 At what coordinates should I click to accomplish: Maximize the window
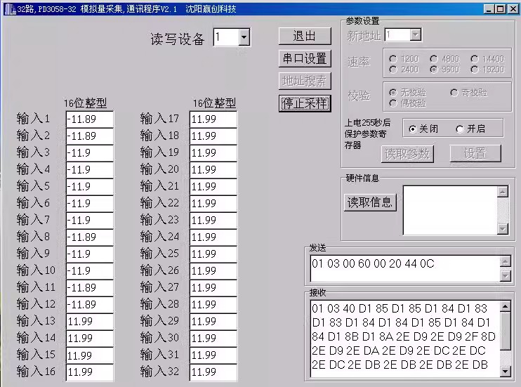tap(500, 9)
